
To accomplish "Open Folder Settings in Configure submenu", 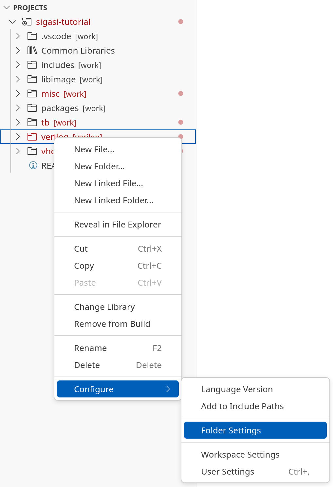I will click(231, 430).
